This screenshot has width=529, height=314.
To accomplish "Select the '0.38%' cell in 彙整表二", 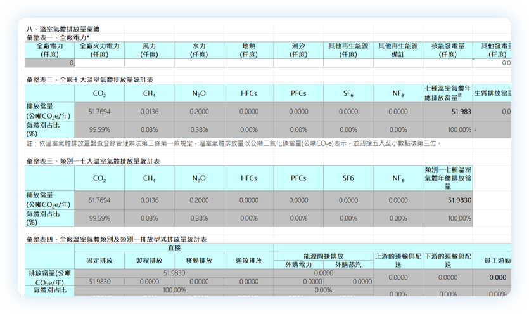I will 199,129.
